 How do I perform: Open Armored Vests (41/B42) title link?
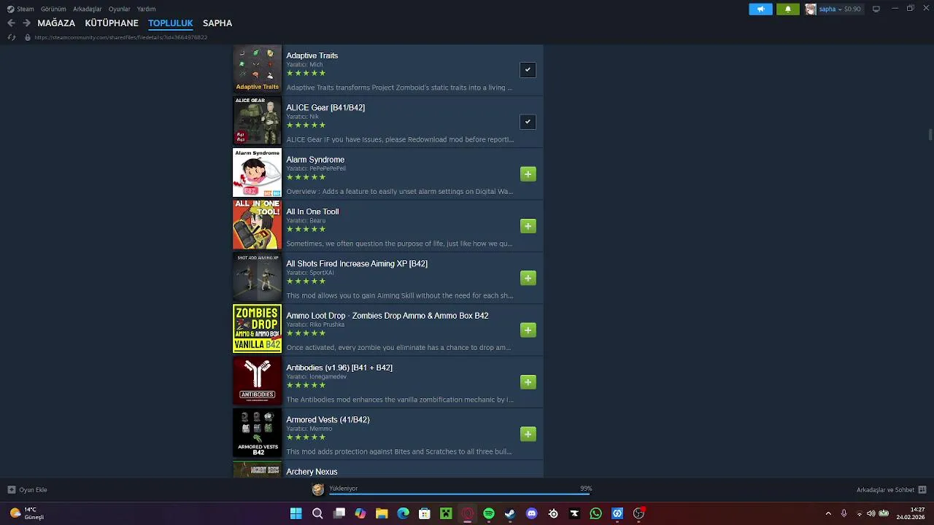(328, 420)
